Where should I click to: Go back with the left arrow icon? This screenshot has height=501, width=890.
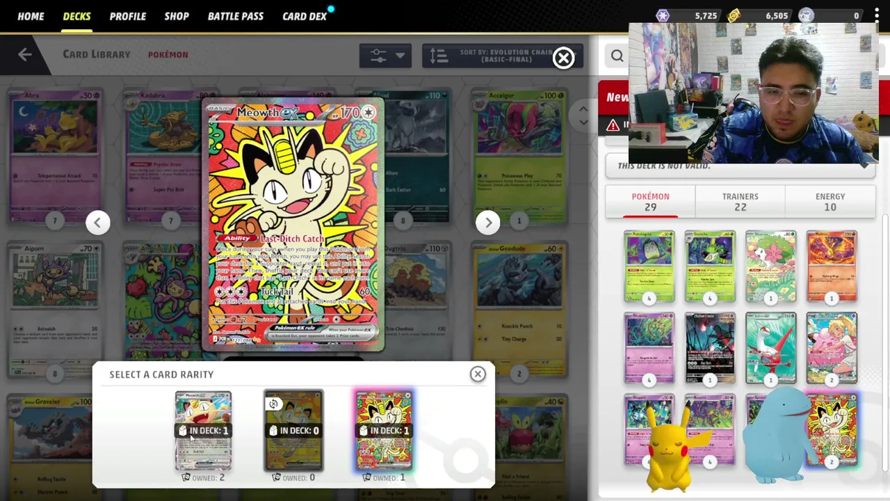(25, 54)
